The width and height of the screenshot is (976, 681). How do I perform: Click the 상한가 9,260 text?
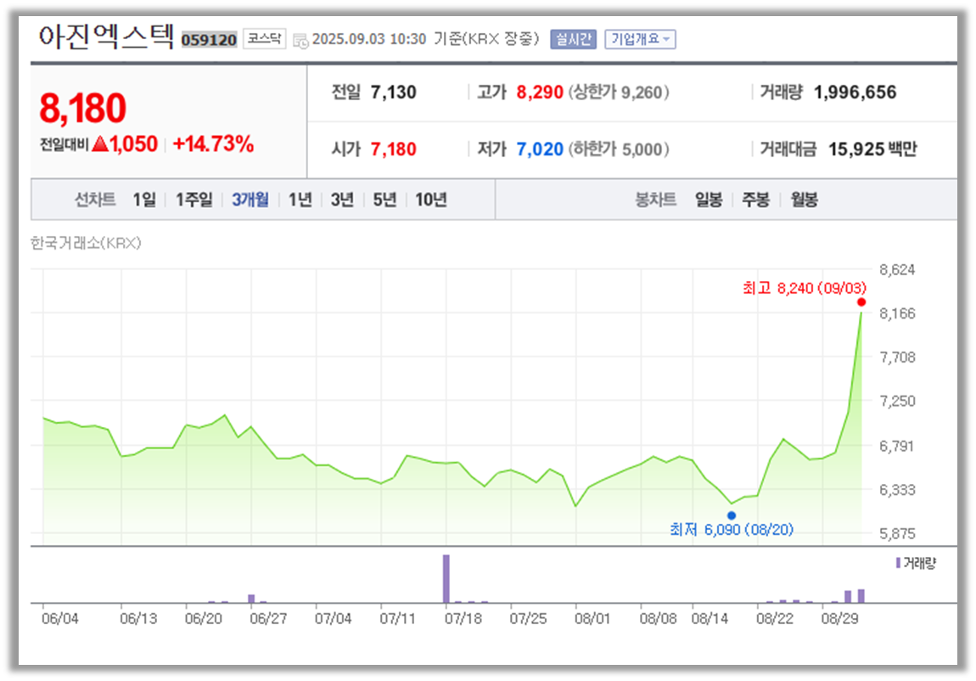[x=619, y=92]
